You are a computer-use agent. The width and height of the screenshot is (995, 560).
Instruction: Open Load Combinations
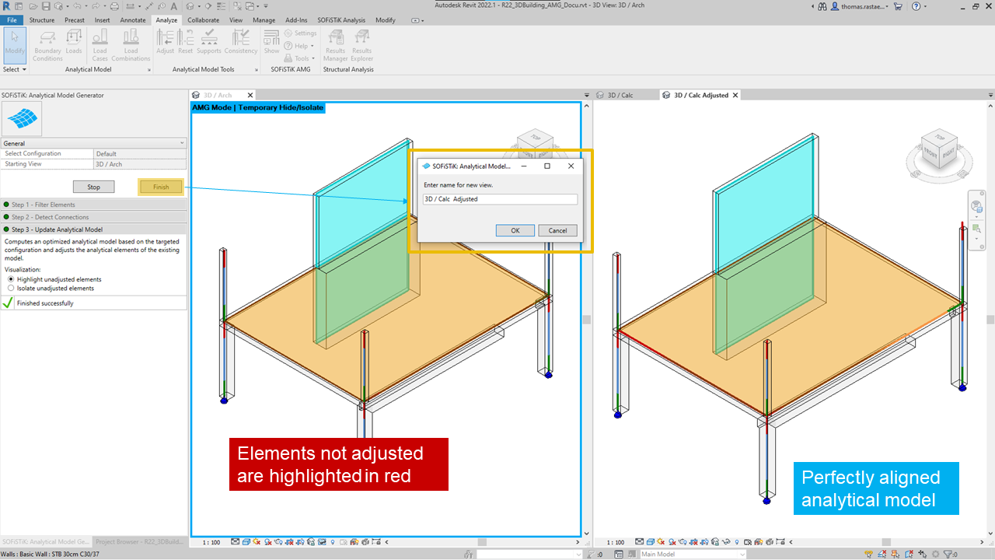131,45
